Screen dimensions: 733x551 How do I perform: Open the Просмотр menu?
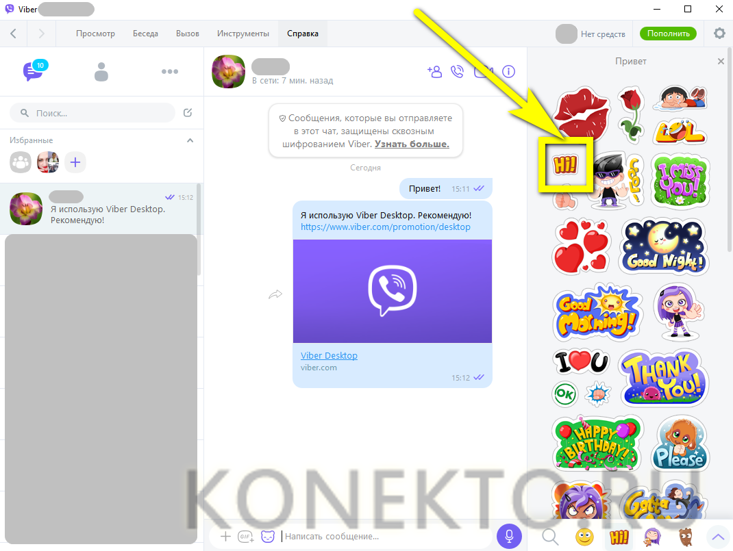tap(95, 34)
